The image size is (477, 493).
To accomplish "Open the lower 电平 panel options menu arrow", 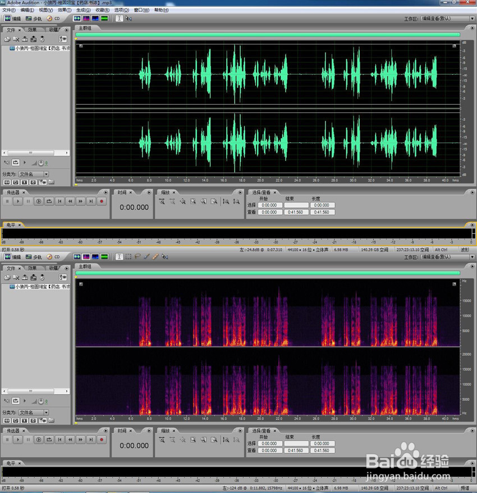I will tap(473, 463).
